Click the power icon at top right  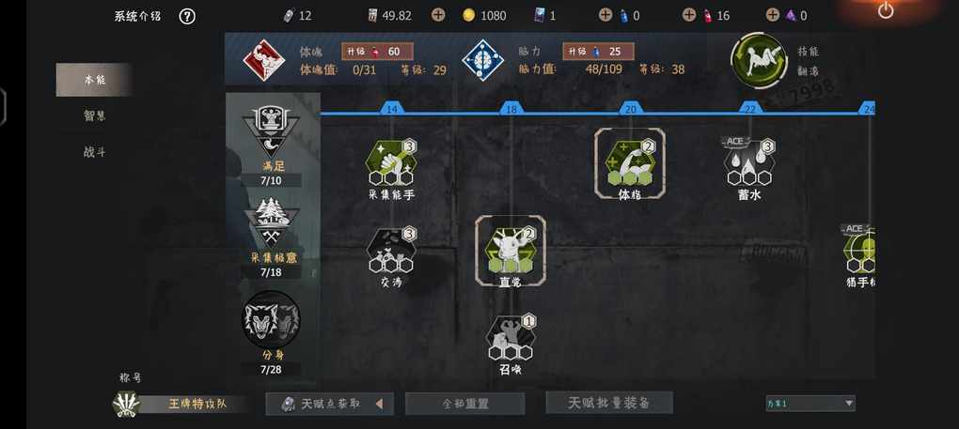point(886,10)
